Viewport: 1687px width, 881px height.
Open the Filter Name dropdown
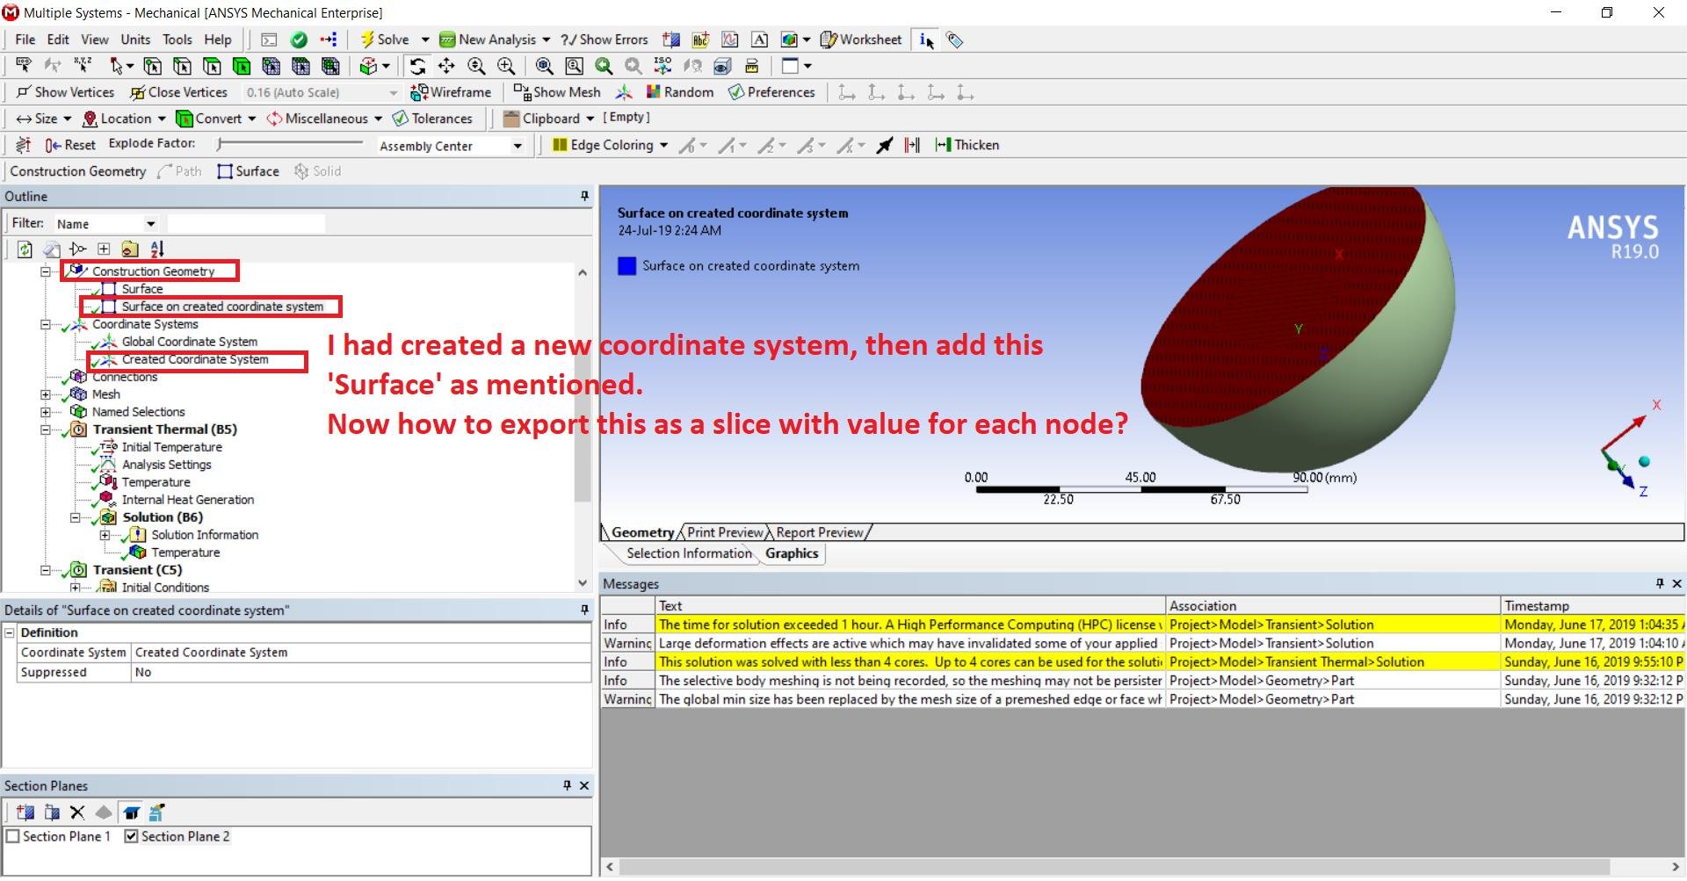coord(151,224)
